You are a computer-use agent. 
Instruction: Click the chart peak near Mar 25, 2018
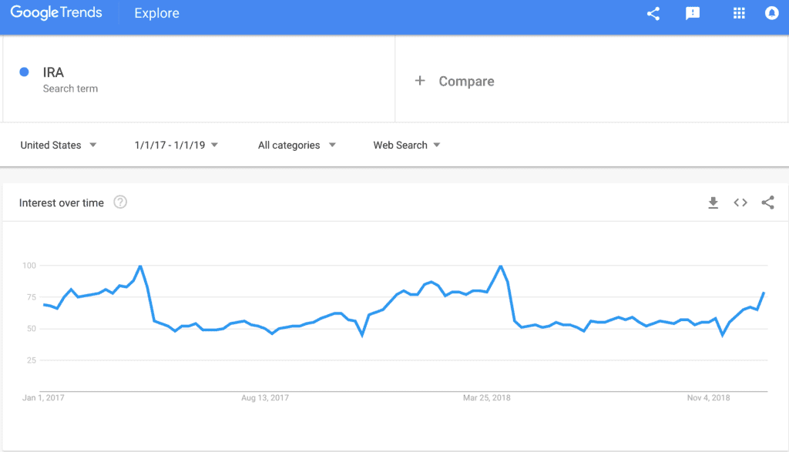(500, 266)
